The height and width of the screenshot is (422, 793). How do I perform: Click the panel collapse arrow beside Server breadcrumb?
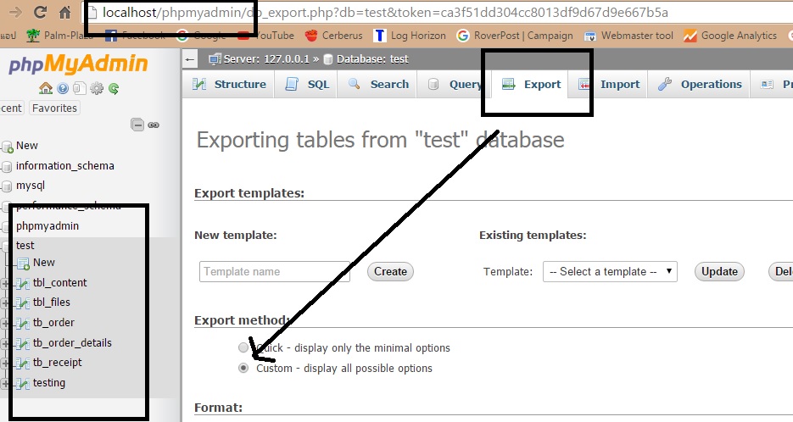[x=191, y=59]
